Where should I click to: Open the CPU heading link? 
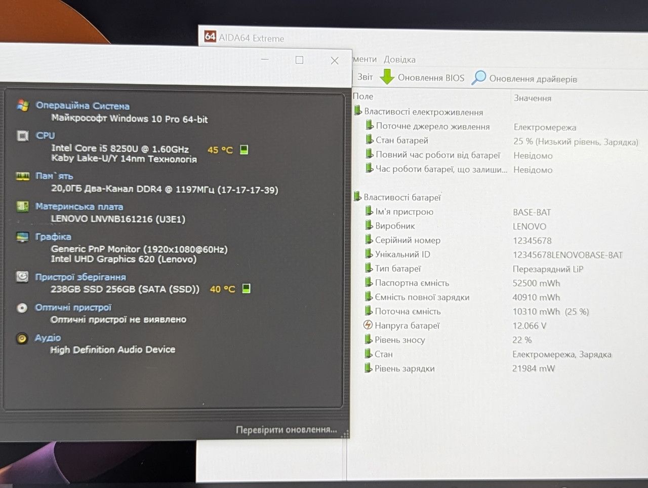tap(46, 135)
